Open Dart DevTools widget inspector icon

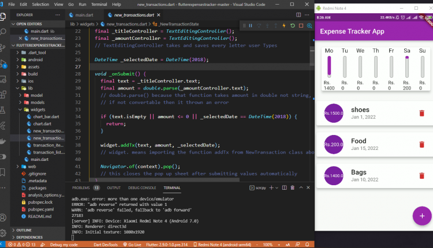coord(309,25)
